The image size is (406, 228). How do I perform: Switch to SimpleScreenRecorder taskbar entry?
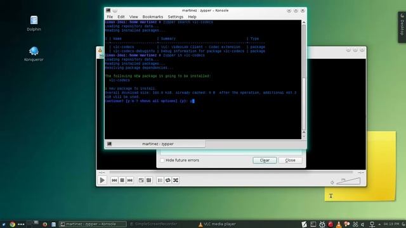(x=154, y=224)
